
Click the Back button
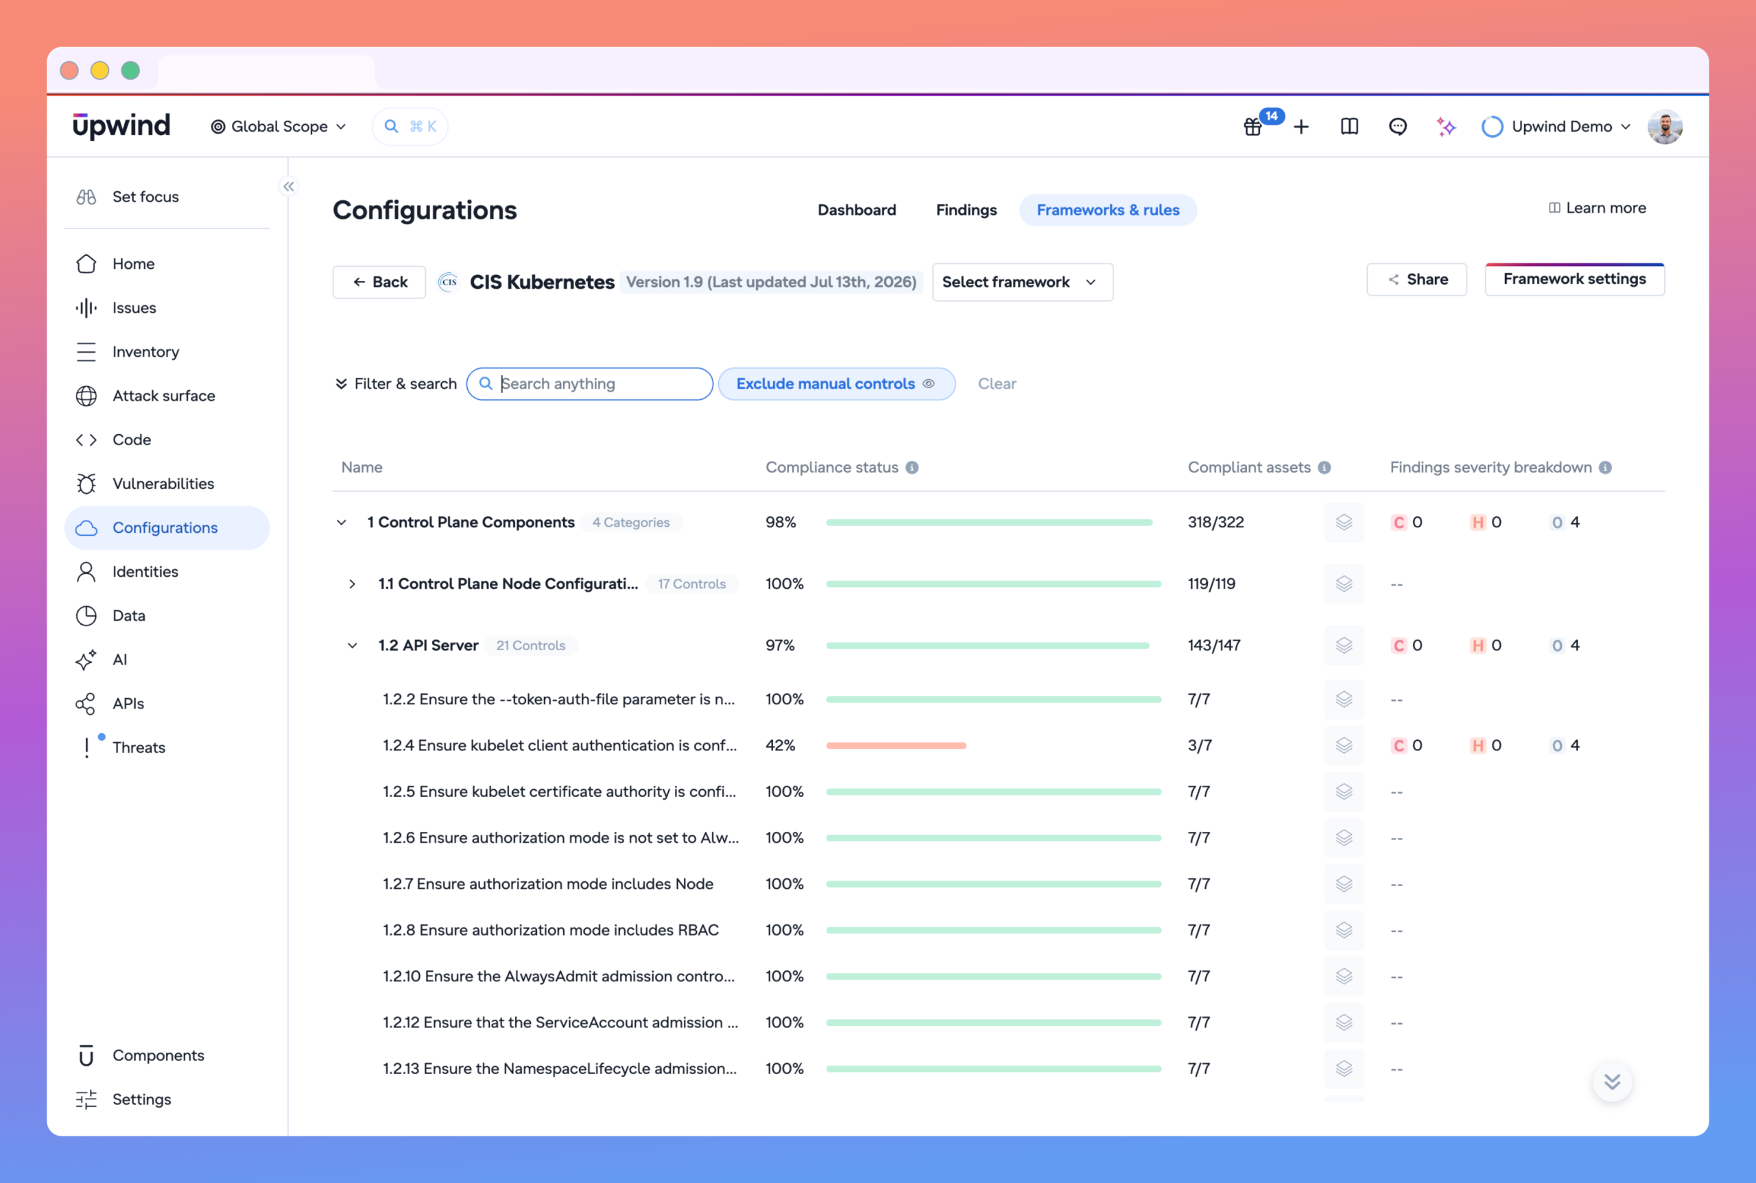379,282
